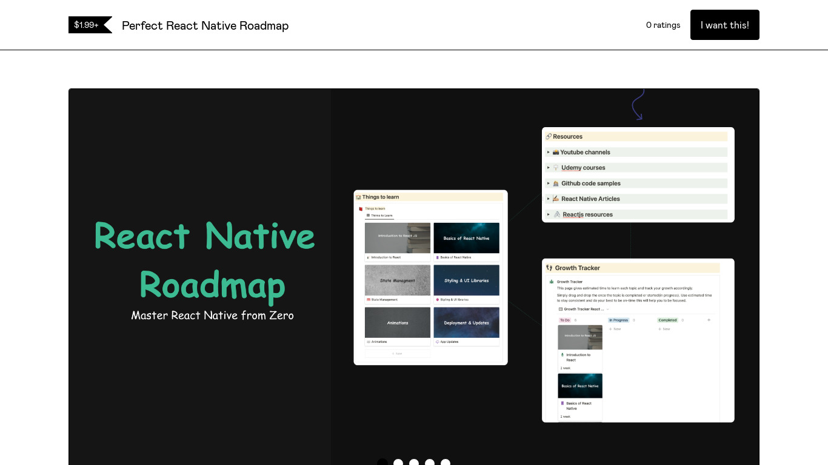Select the third carousel dot

coord(414,463)
